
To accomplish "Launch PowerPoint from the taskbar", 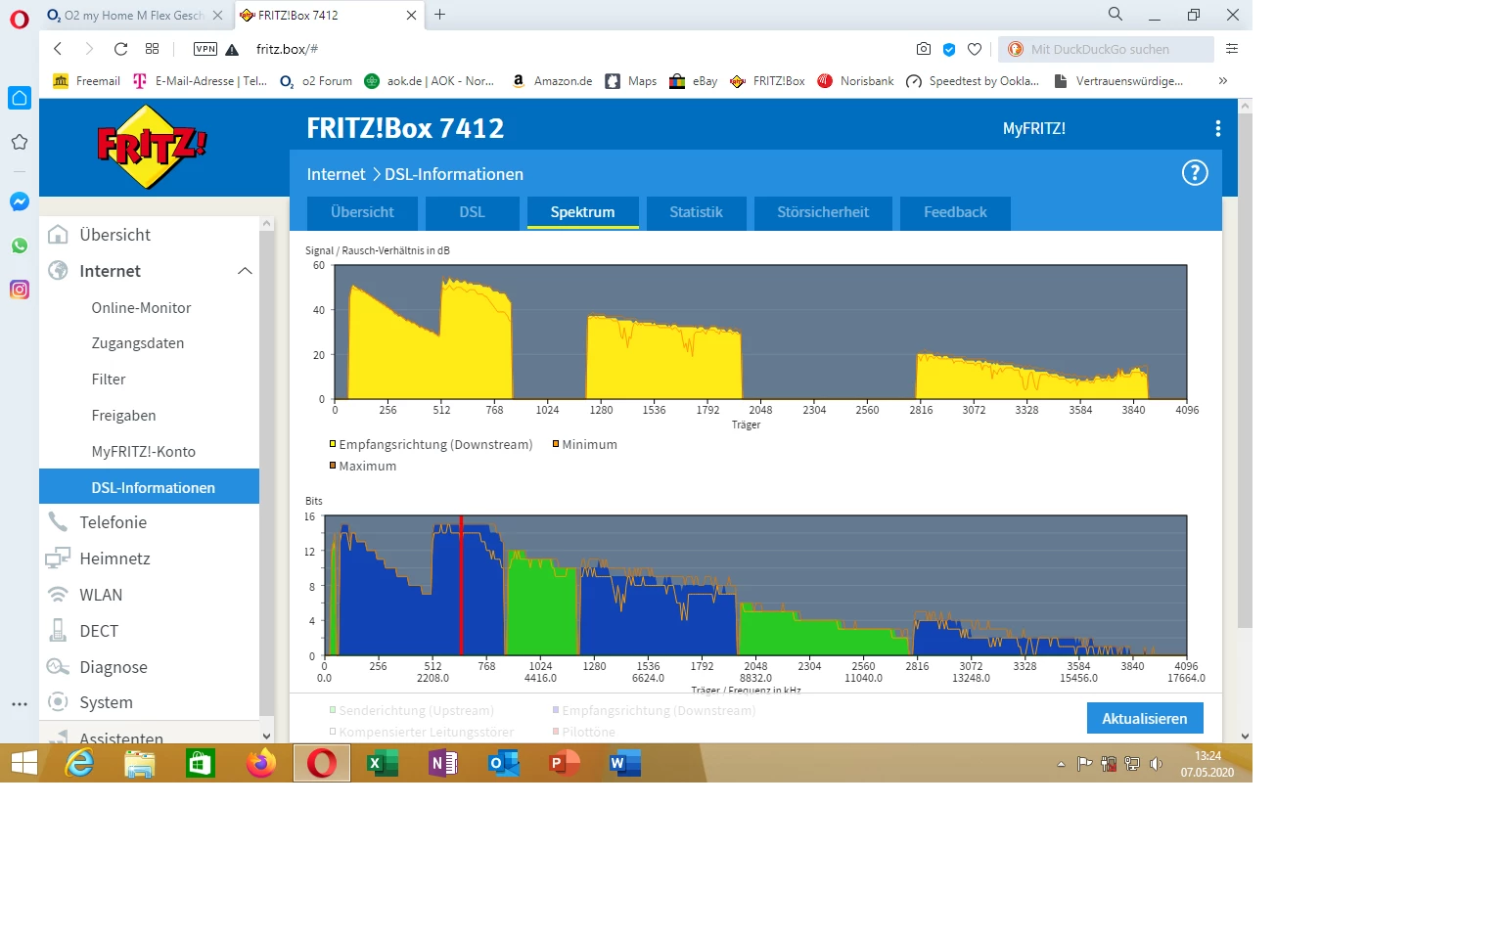I will (x=565, y=763).
